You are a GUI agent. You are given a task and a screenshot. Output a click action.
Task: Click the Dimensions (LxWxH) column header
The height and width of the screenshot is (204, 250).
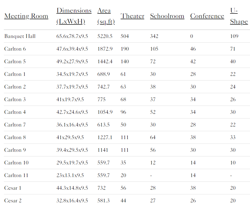click(x=74, y=16)
